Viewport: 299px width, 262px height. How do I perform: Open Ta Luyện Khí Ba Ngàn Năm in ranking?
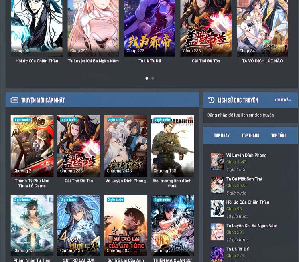point(252,226)
